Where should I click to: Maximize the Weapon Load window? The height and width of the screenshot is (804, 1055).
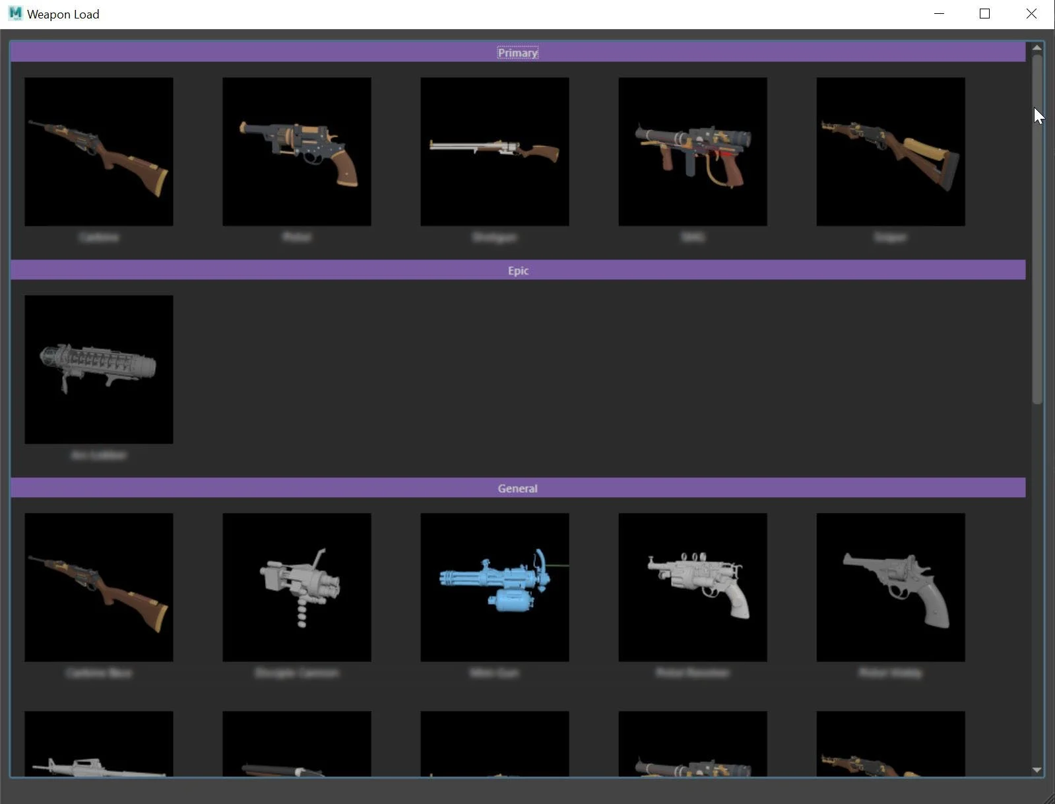coord(984,14)
